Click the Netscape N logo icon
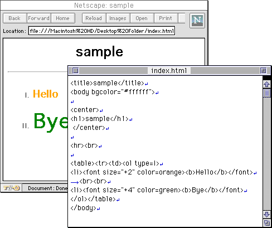This screenshot has height=228, width=272. (x=197, y=21)
